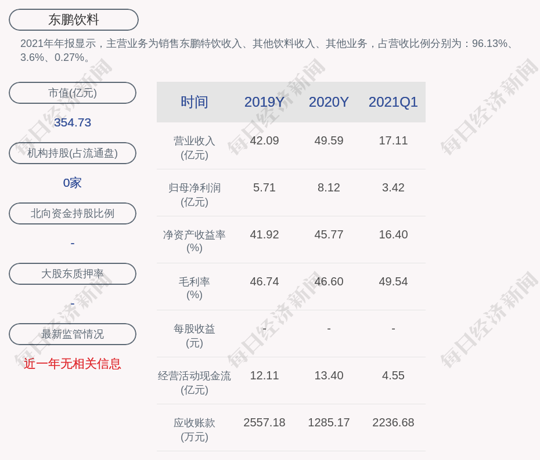Click cash flow value 13.40
This screenshot has height=460, width=540.
tap(329, 375)
